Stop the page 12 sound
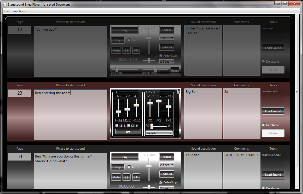Screen dimensions: 303x194 tap(118, 40)
